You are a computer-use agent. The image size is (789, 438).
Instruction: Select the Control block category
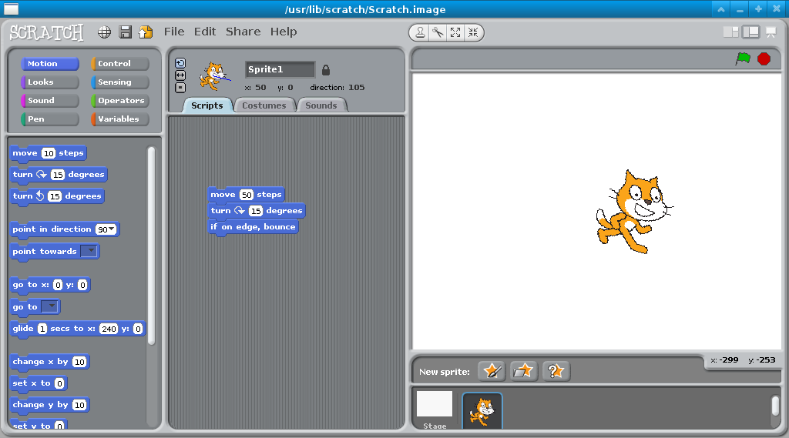(119, 63)
